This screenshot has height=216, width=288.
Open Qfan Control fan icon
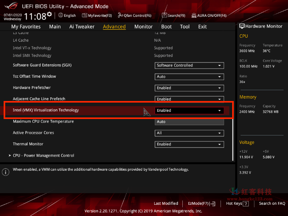pos(120,15)
